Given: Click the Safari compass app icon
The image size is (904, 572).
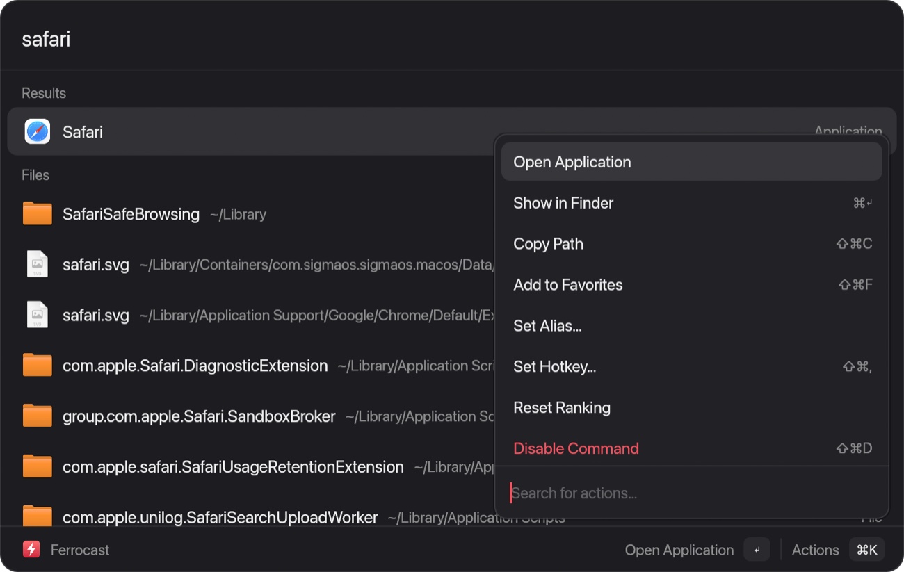Looking at the screenshot, I should tap(38, 131).
